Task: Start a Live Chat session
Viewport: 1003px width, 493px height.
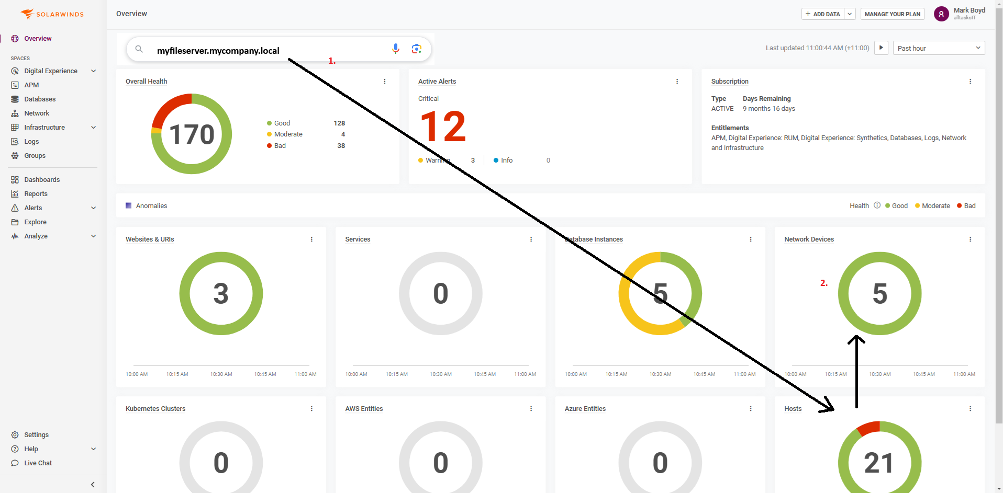Action: click(38, 463)
